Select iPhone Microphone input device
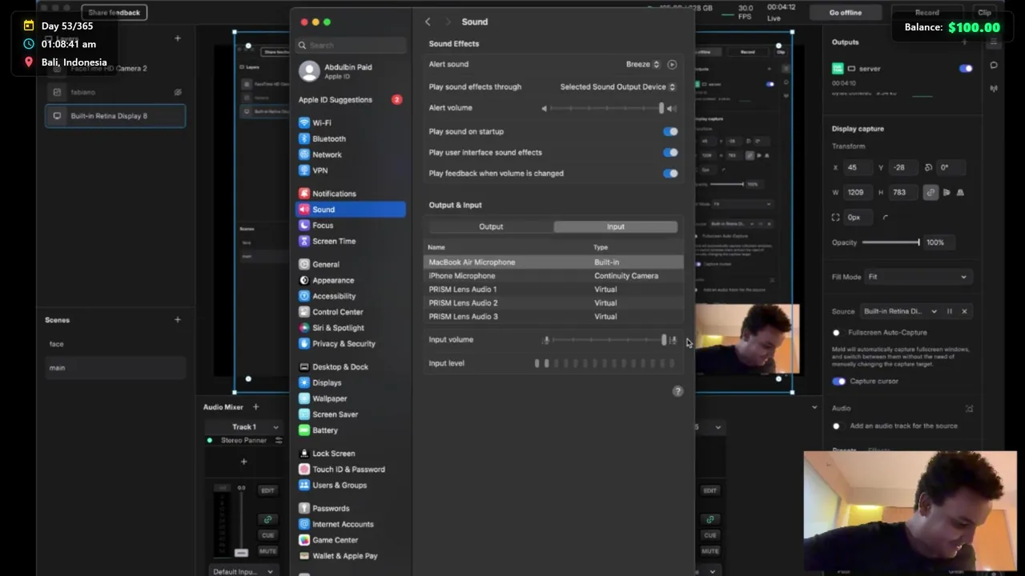The image size is (1025, 576). [x=553, y=276]
